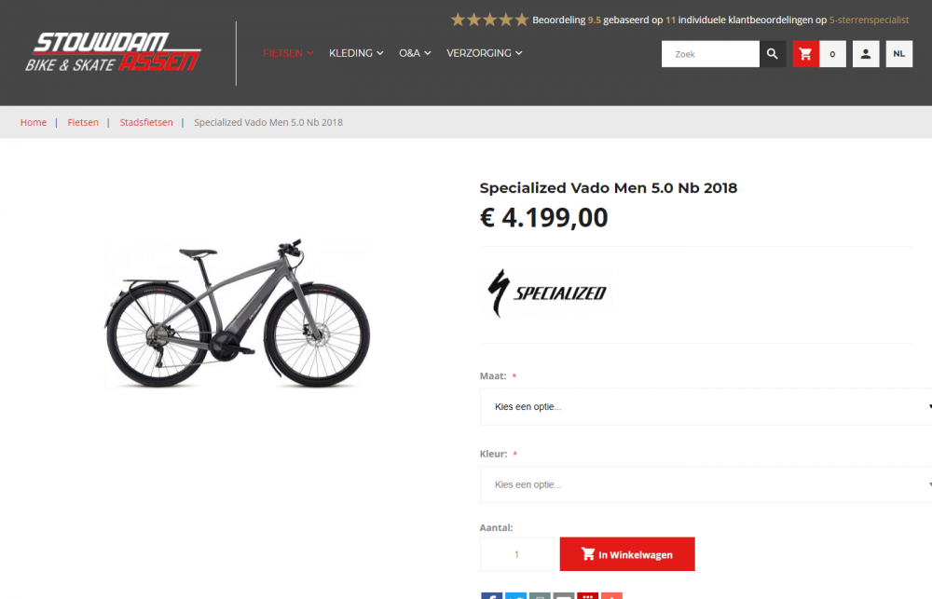The height and width of the screenshot is (599, 932).
Task: Expand the Fietsen menu
Action: (x=288, y=53)
